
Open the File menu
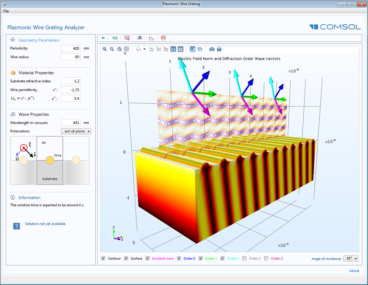6,11
